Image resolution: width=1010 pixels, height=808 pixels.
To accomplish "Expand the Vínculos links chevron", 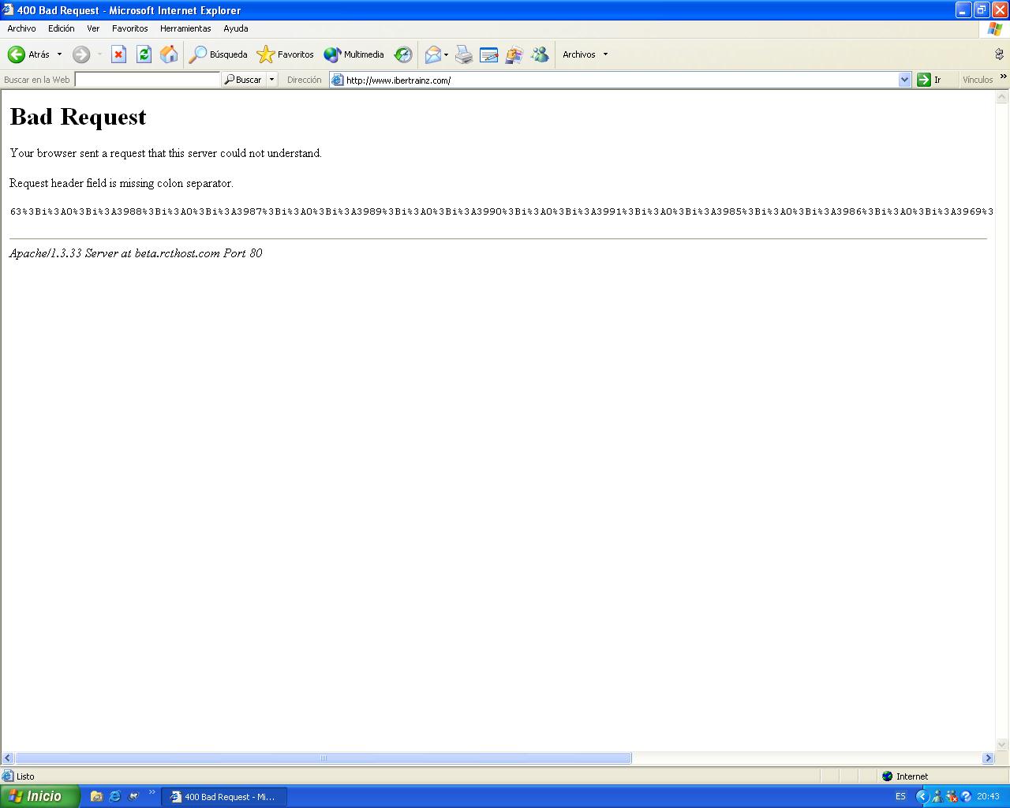I will [x=1003, y=77].
